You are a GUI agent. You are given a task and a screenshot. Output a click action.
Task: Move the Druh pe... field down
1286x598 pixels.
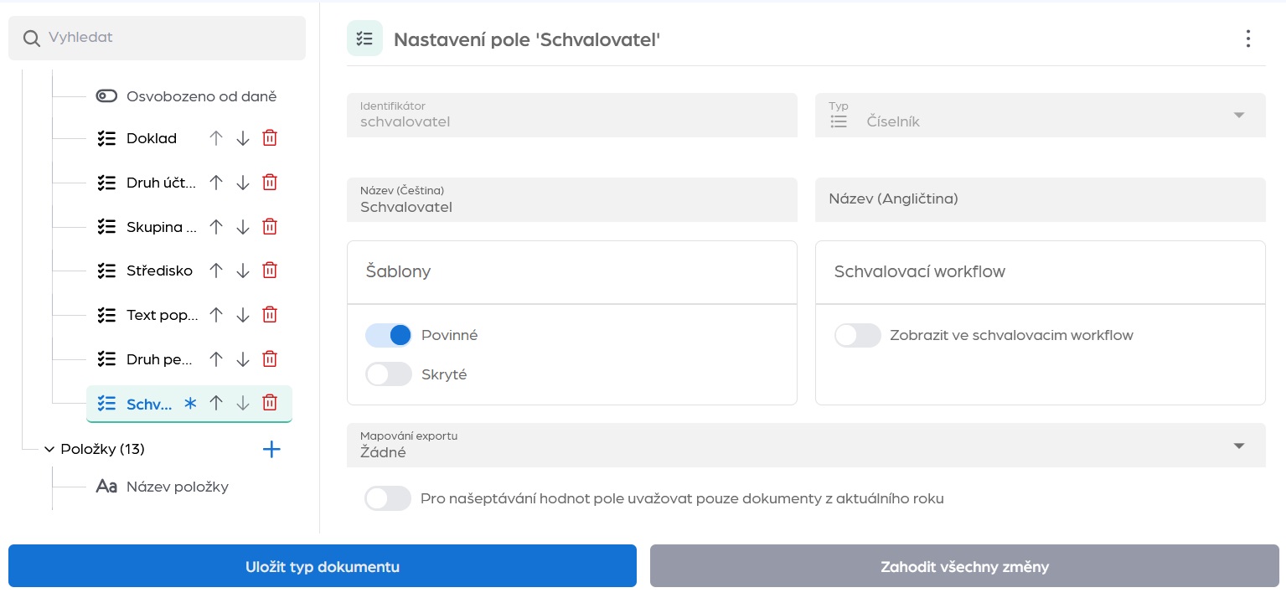click(x=243, y=359)
